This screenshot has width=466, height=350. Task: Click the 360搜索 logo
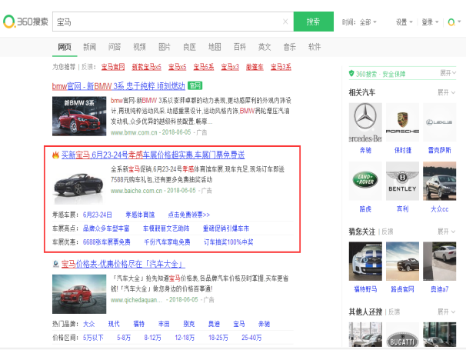pyautogui.click(x=25, y=22)
